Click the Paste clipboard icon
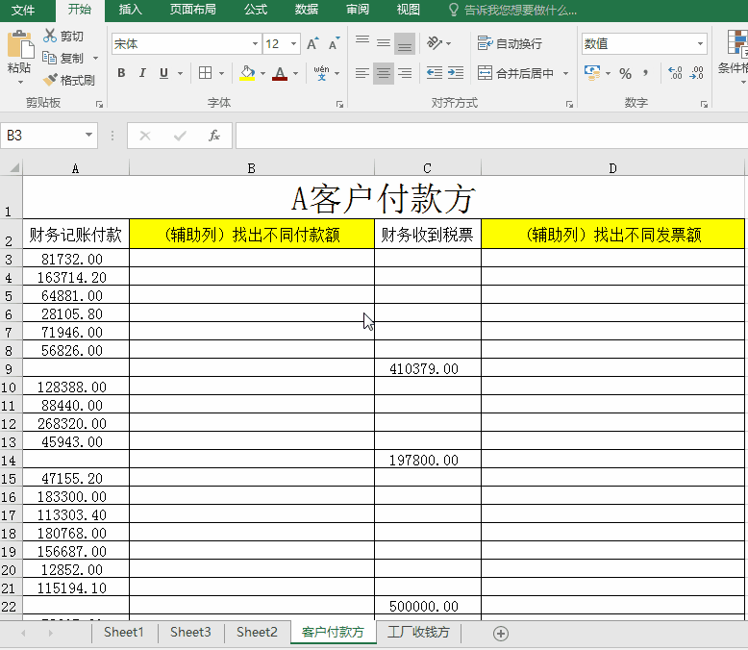This screenshot has height=650, width=748. [20, 44]
